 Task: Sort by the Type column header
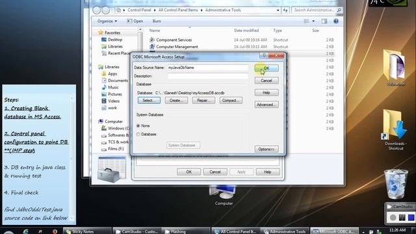tap(278, 31)
